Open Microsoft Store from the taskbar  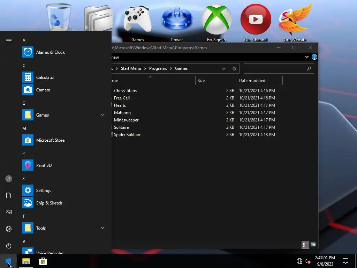point(43,261)
